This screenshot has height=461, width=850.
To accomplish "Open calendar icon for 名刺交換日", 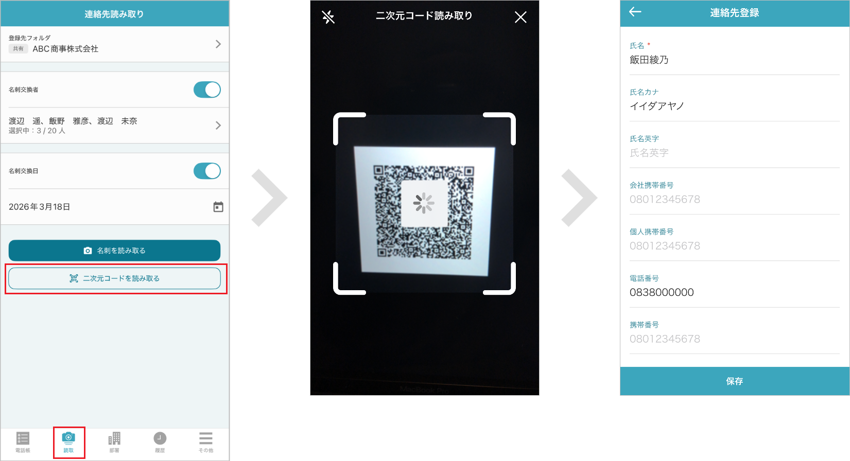I will (218, 207).
